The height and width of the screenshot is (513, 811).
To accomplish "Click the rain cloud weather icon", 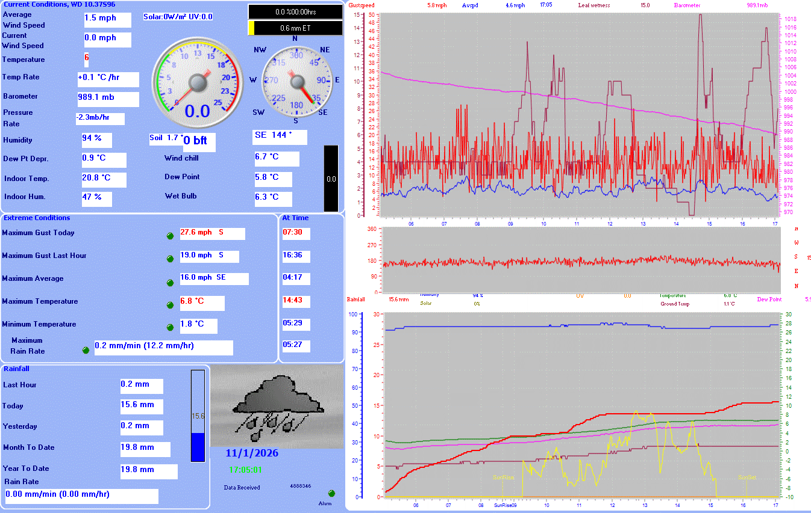I will tap(277, 403).
